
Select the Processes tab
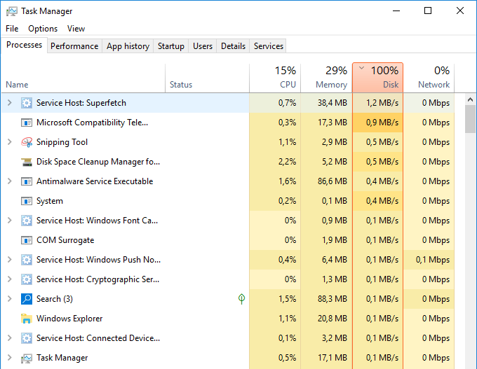pos(25,45)
